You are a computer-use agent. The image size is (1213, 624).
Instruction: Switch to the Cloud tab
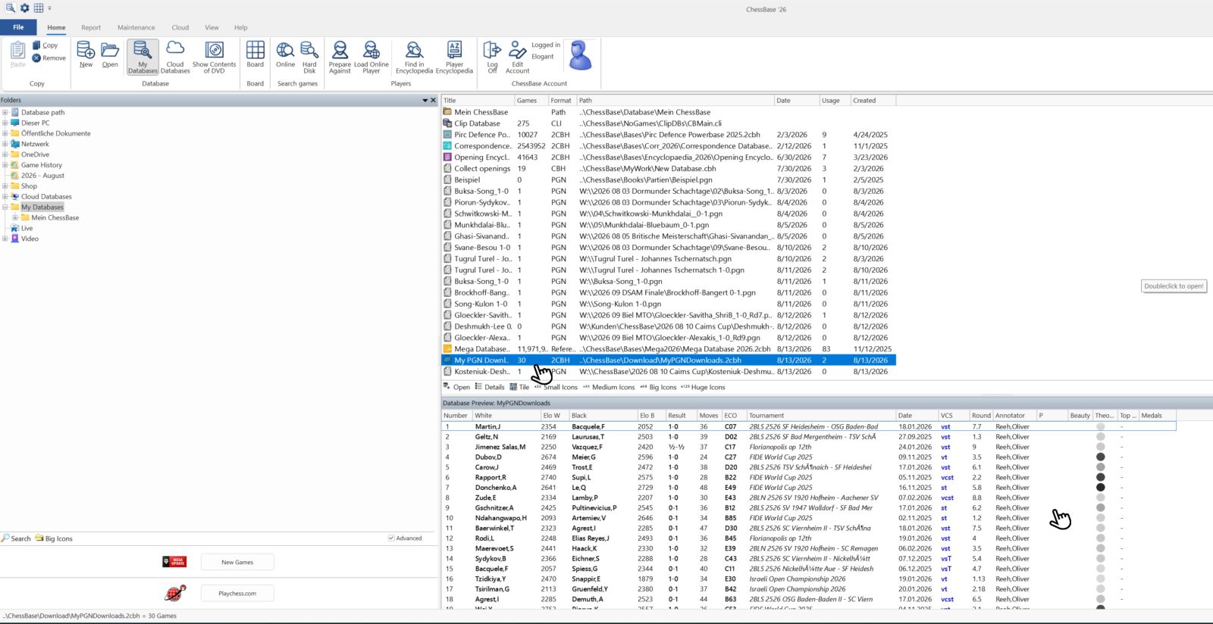pos(180,27)
